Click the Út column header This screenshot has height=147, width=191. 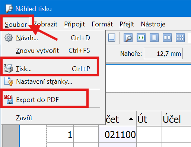coord(149,119)
